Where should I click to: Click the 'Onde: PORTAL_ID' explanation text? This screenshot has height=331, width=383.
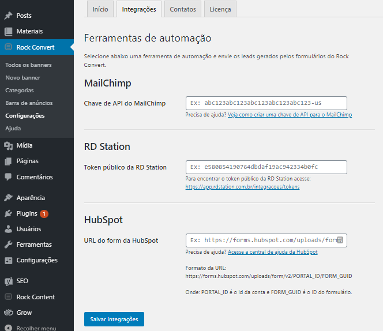coord(269,292)
